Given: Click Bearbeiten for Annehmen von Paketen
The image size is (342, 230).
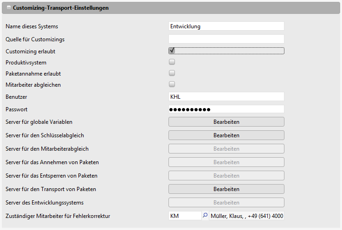Looking at the screenshot, I should 226,162.
